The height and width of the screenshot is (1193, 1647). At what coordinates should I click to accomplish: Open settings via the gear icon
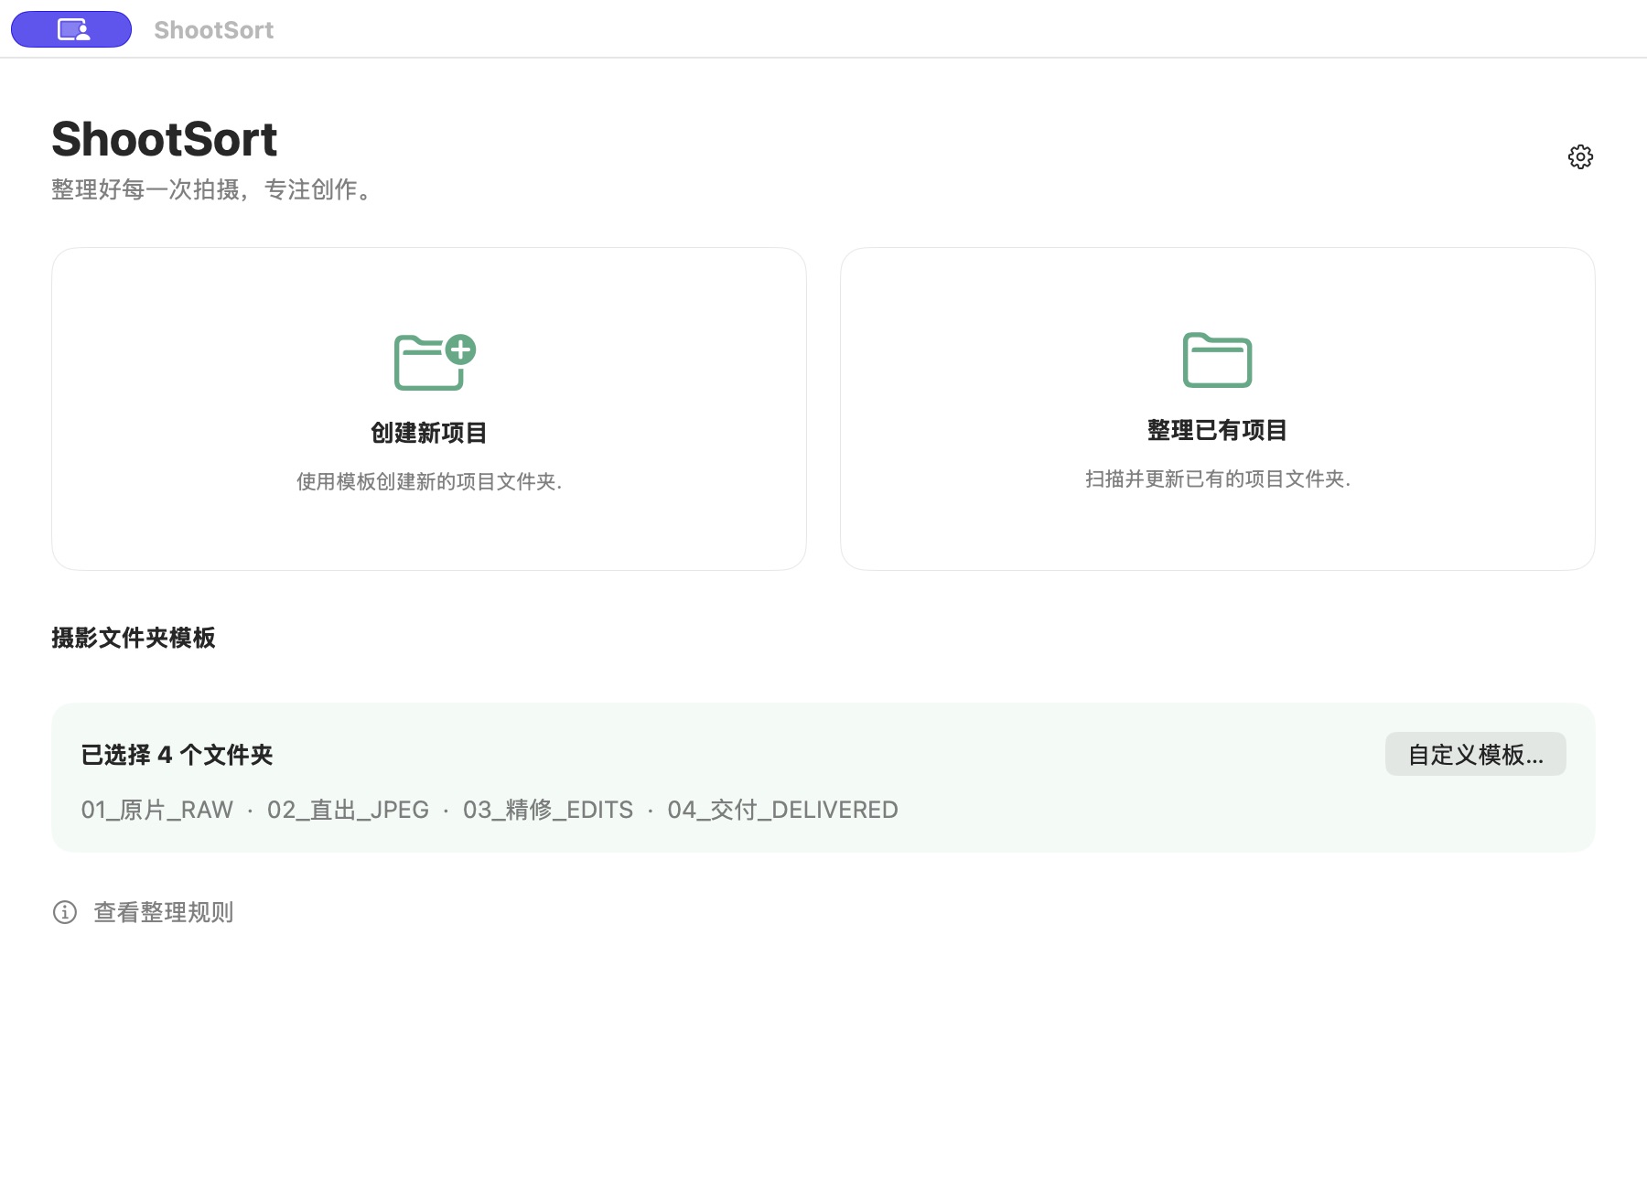pyautogui.click(x=1580, y=156)
